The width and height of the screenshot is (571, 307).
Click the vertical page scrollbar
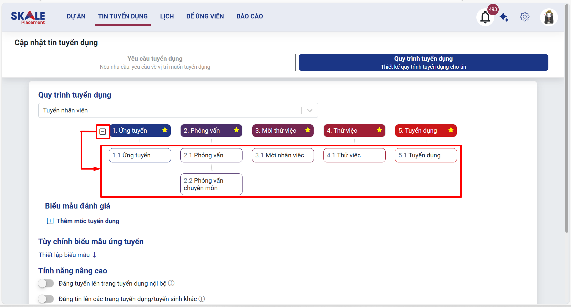pyautogui.click(x=567, y=119)
